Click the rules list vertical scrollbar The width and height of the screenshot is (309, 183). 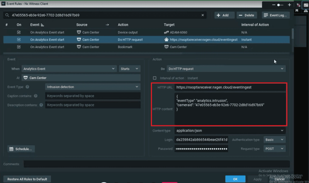coord(293,34)
